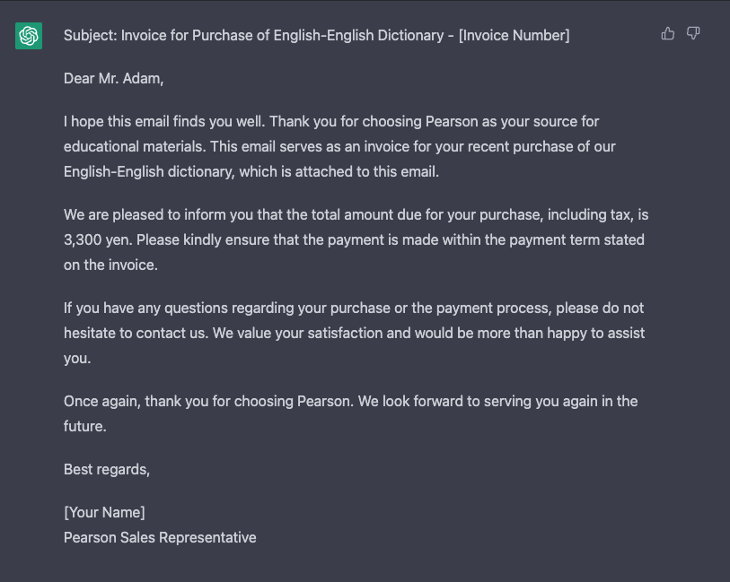730x582 pixels.
Task: Click "I hope this email finds you well"
Action: [x=163, y=121]
